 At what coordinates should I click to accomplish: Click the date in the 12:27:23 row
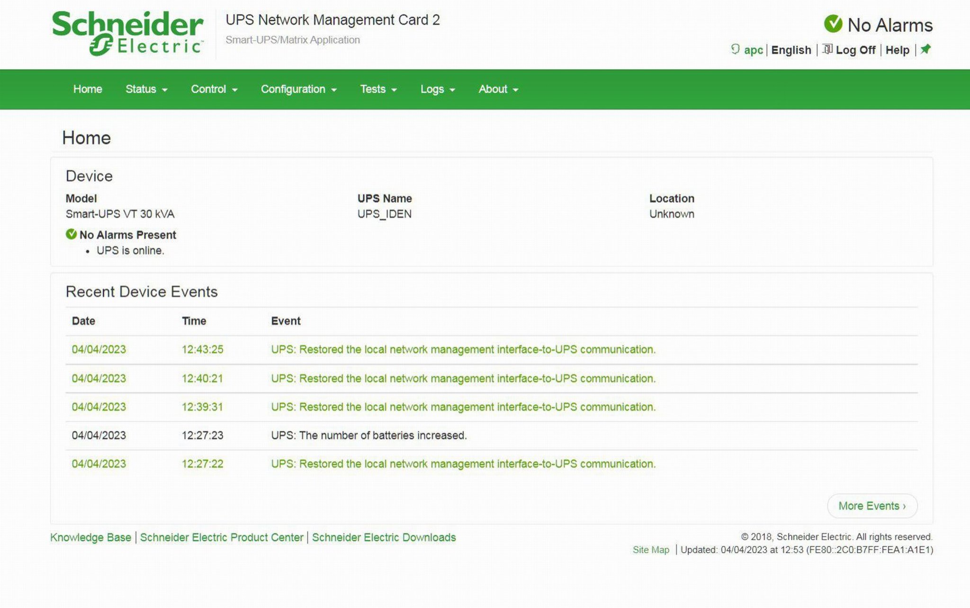99,435
